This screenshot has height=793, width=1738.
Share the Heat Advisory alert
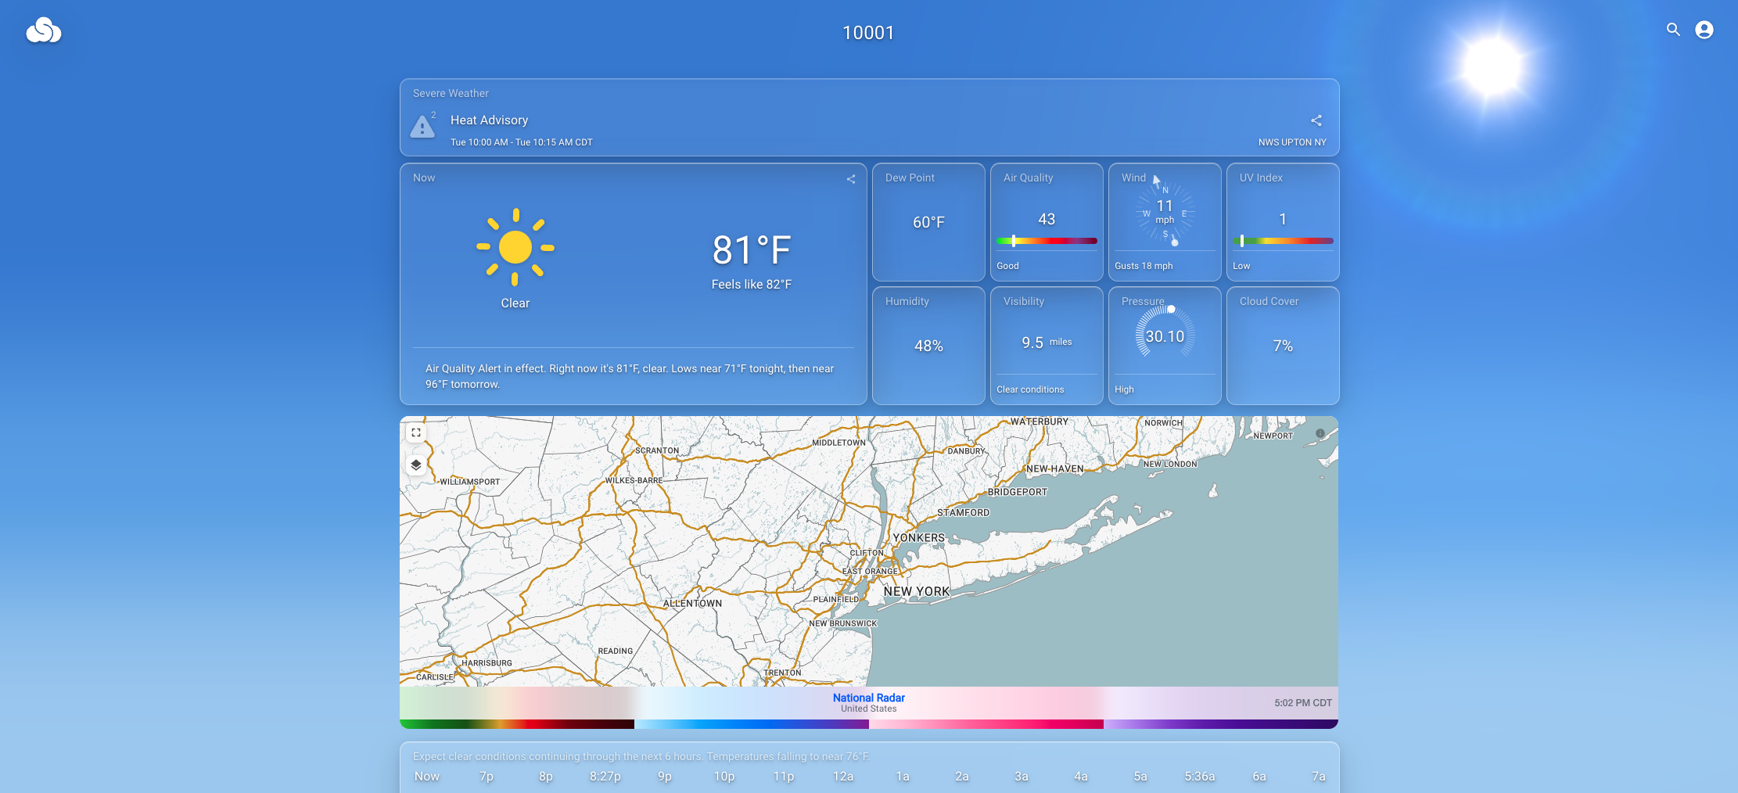click(1316, 120)
